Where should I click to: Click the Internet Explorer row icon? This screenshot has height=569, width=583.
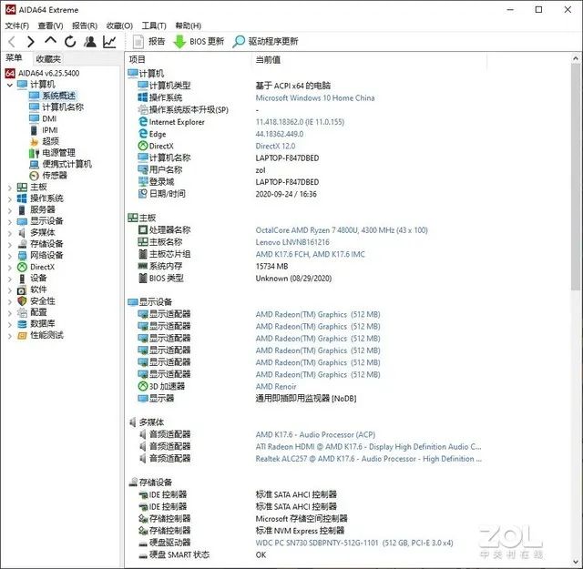pos(143,121)
